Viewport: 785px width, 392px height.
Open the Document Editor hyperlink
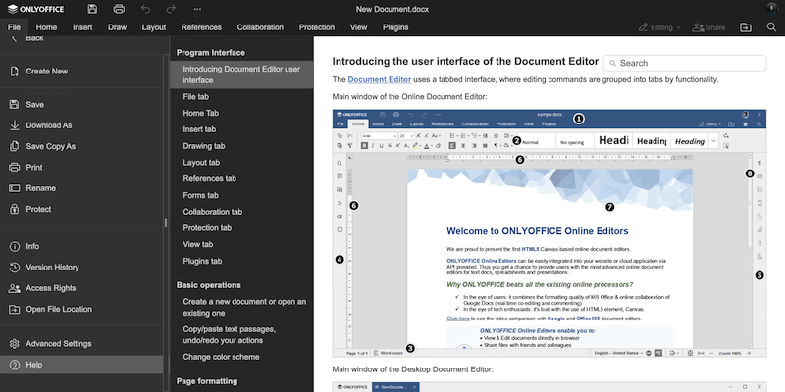[x=382, y=79]
